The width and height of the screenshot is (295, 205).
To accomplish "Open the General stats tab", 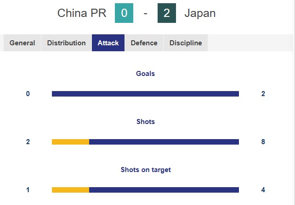I will 22,43.
